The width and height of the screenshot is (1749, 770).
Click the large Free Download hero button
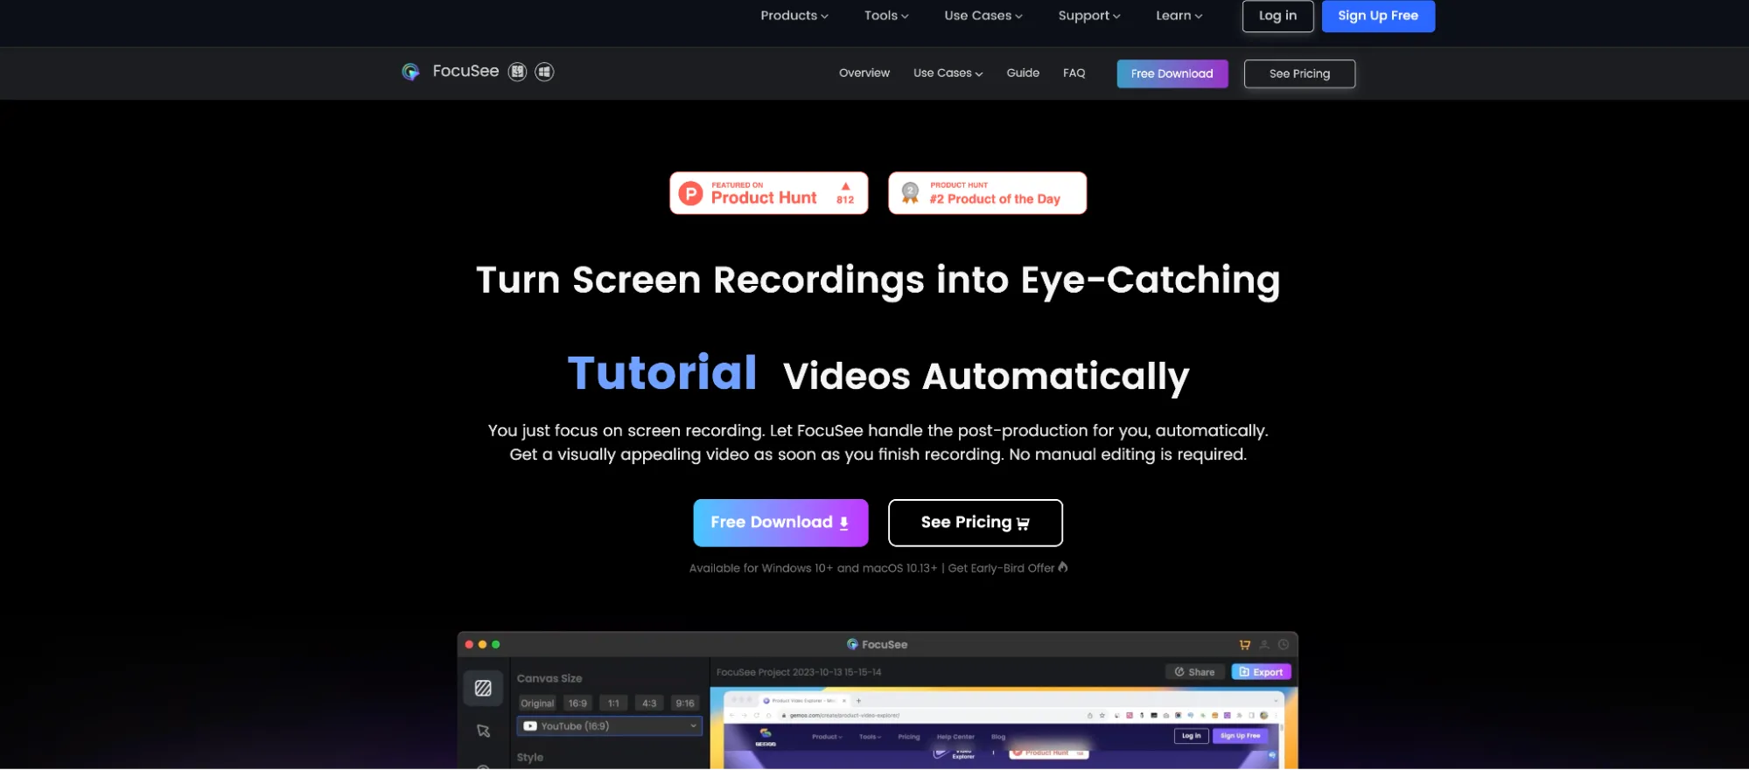pos(780,523)
